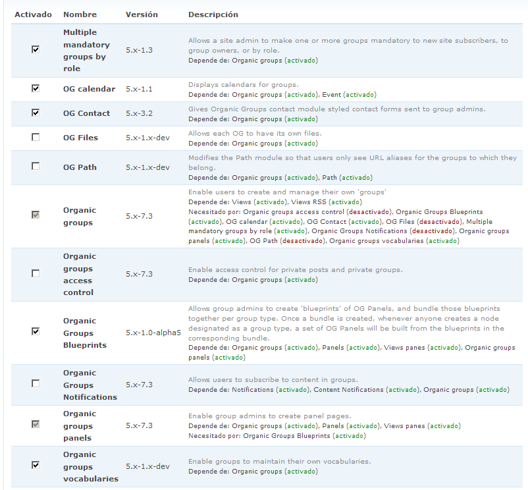Click the Activado column header
The image size is (528, 490).
tap(33, 14)
